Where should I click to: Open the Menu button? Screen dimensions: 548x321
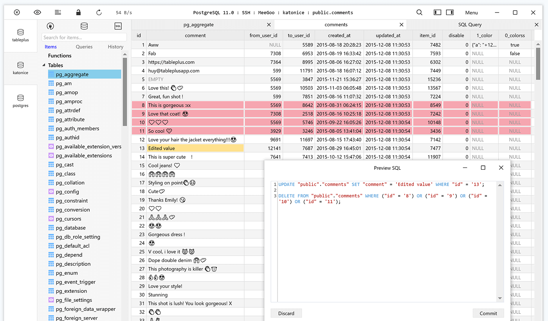[x=471, y=13]
